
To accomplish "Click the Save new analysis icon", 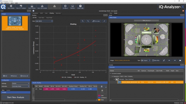I will point(42,7).
